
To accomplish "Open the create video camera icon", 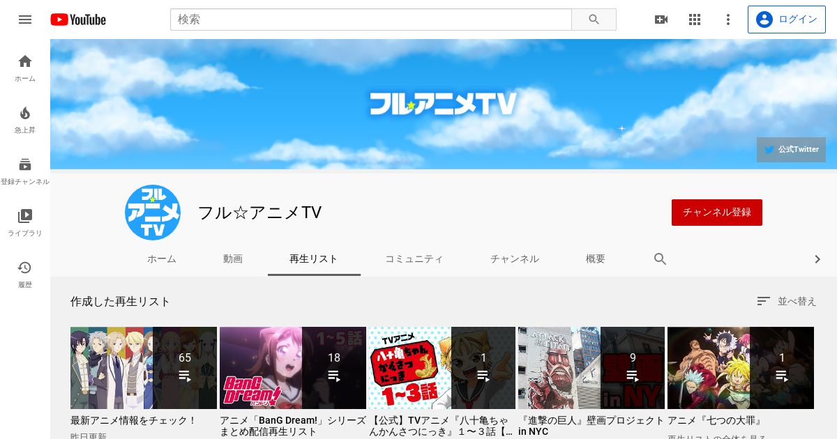I will pos(661,20).
